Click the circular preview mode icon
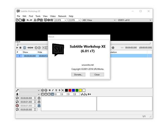 (49, 20)
